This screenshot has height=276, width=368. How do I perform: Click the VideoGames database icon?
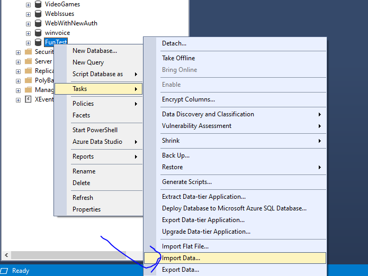click(38, 4)
